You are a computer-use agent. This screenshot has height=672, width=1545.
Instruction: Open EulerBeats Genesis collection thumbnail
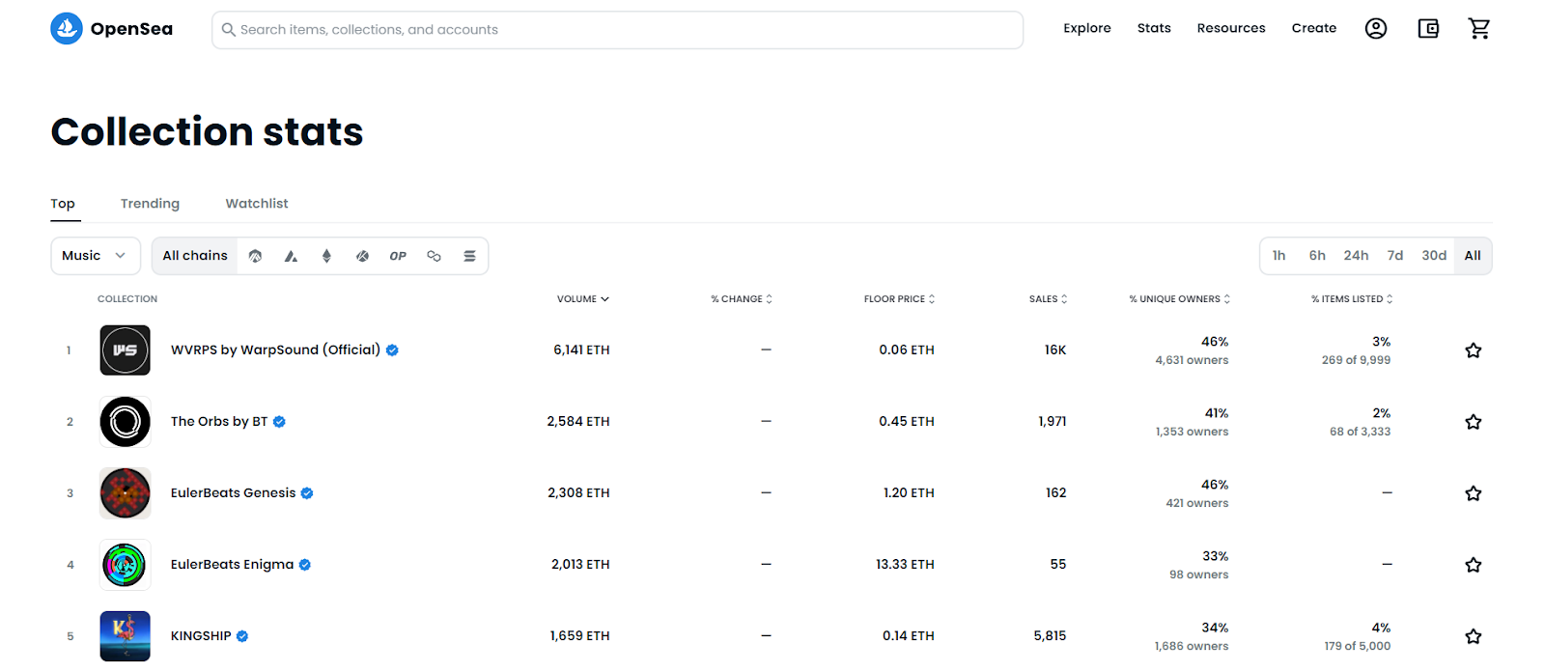pyautogui.click(x=126, y=493)
